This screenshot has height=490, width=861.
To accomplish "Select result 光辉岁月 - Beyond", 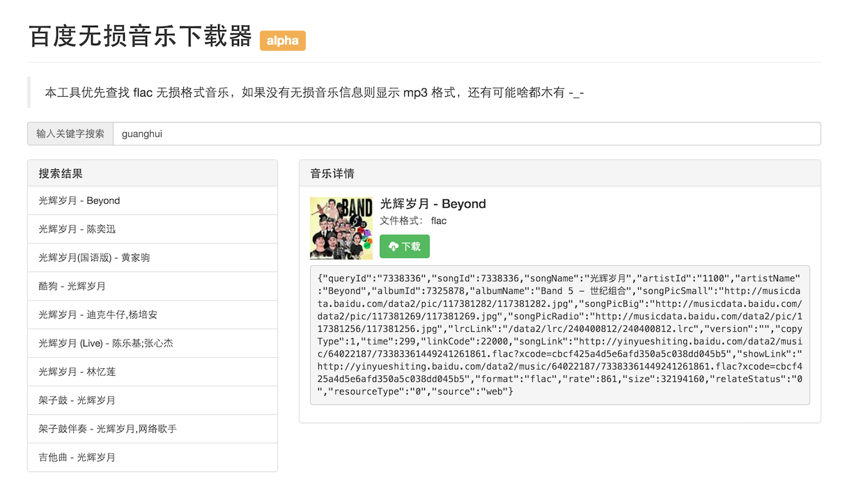I will click(x=153, y=200).
